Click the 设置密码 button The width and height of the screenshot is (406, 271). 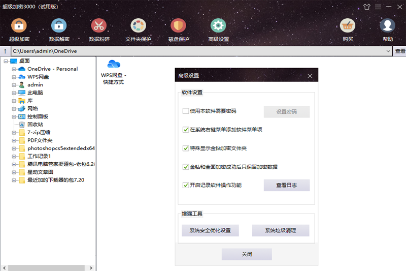point(287,112)
